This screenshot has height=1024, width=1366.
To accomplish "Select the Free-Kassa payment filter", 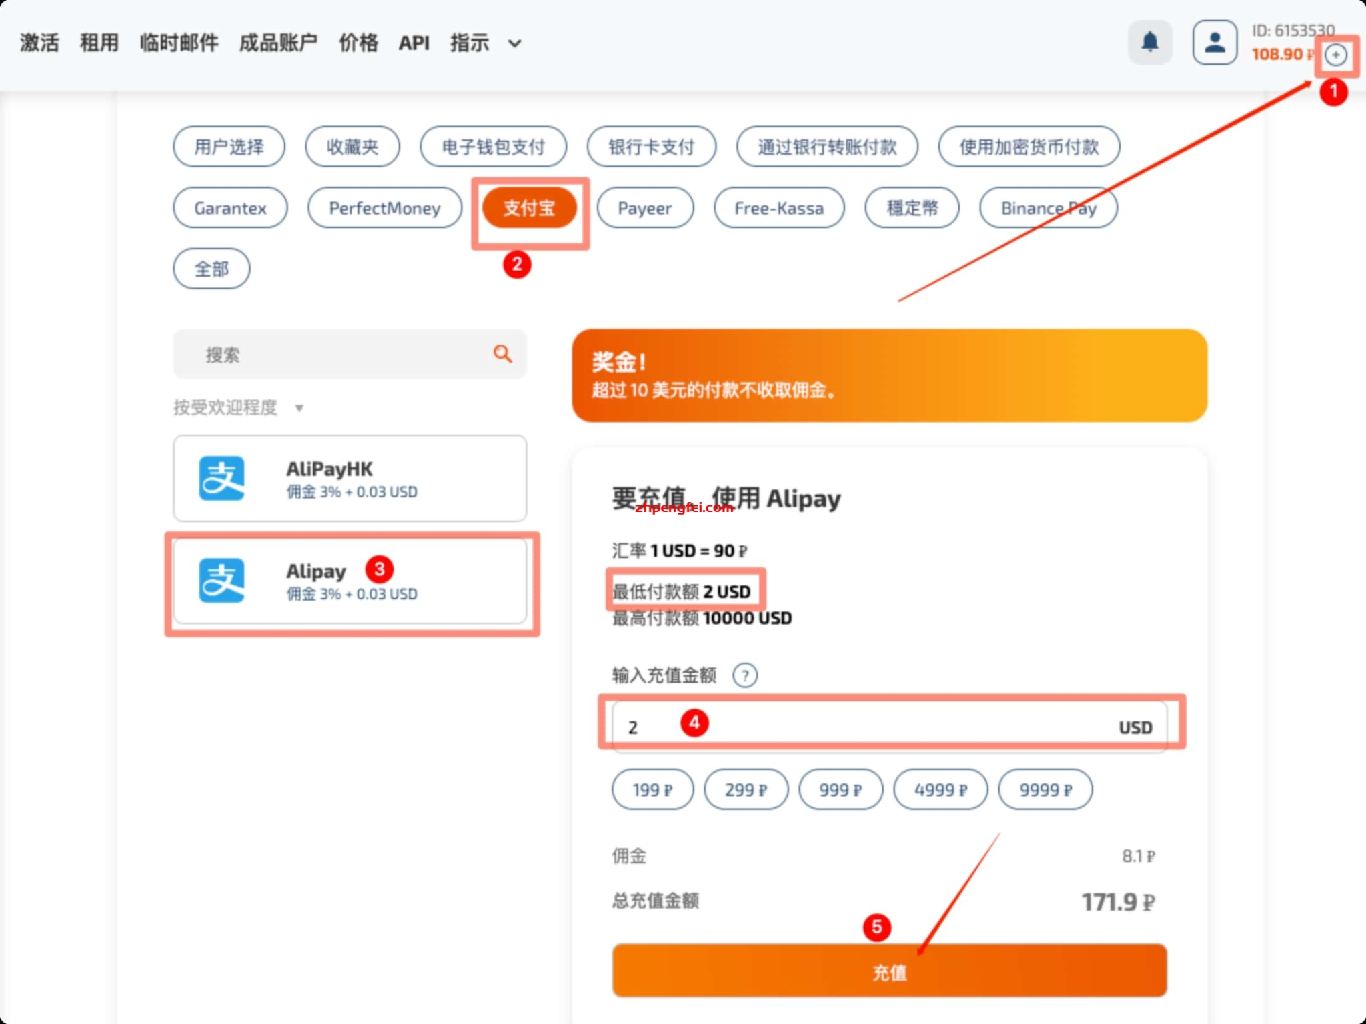I will [x=779, y=208].
